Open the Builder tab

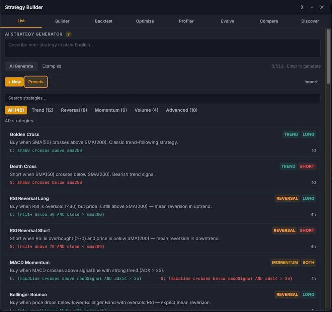coord(62,21)
